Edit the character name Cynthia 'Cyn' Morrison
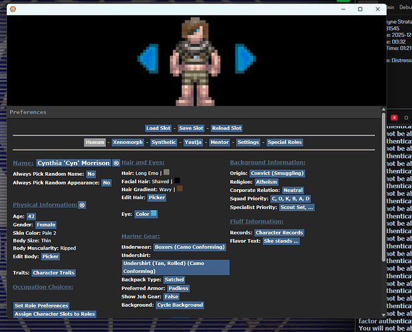 (x=73, y=163)
